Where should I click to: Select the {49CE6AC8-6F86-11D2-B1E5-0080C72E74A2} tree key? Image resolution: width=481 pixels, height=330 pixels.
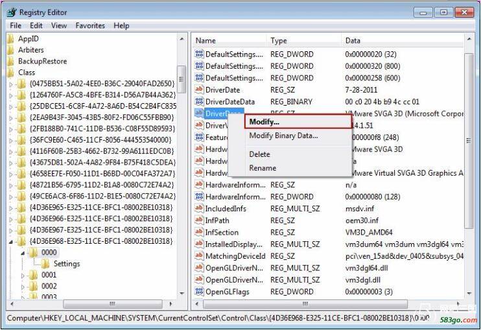pos(103,196)
